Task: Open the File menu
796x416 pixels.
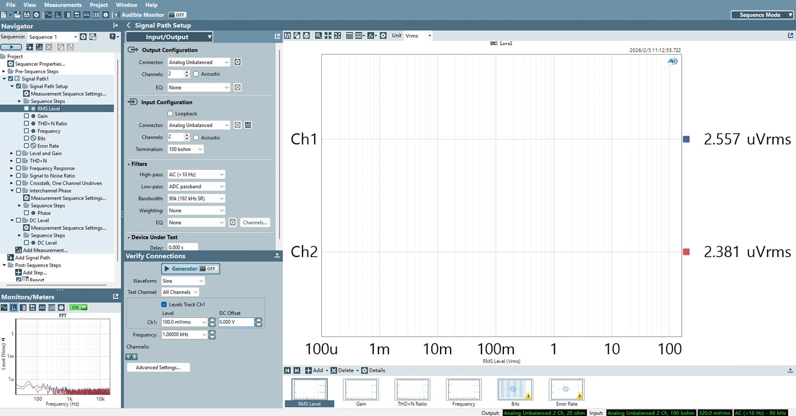Action: (11, 5)
